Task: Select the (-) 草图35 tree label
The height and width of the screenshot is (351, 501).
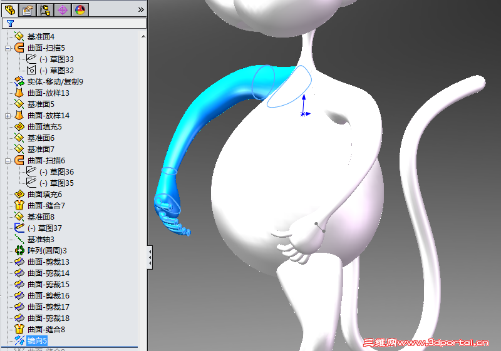Action: click(x=56, y=183)
